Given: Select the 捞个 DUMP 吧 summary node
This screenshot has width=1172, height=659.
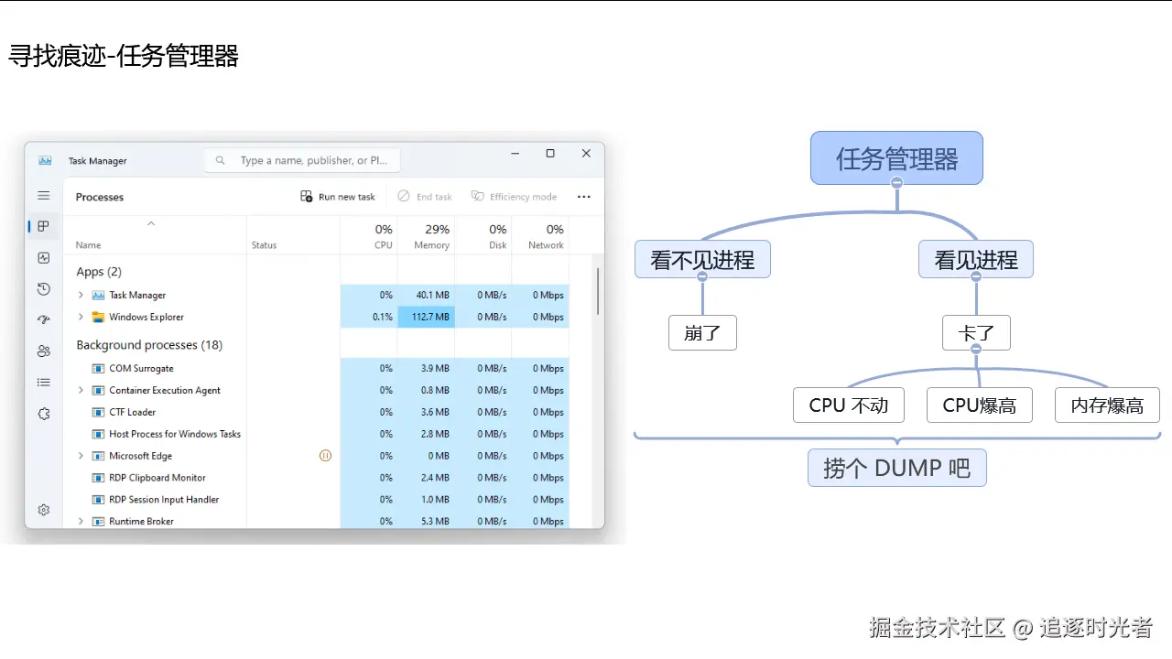Looking at the screenshot, I should [897, 468].
